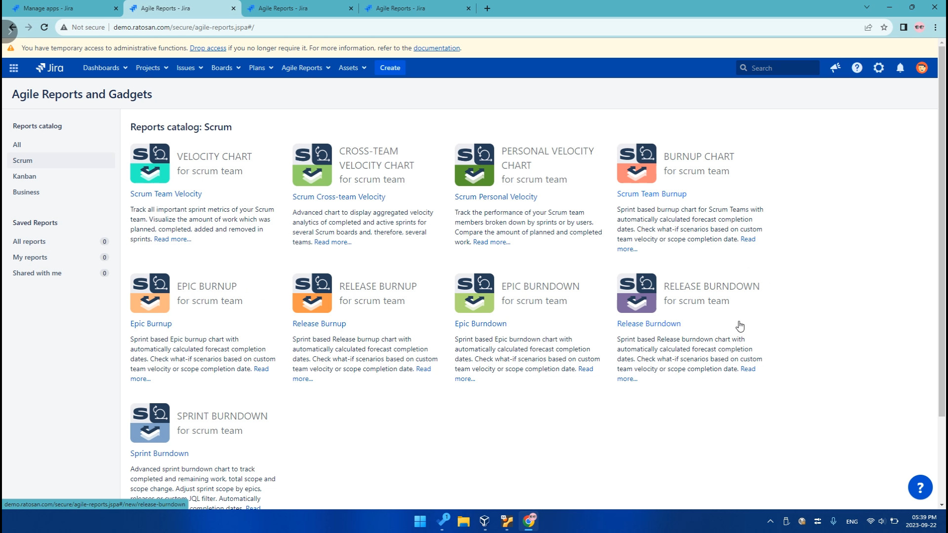Open the notifications bell
This screenshot has height=533, width=948.
tap(900, 68)
